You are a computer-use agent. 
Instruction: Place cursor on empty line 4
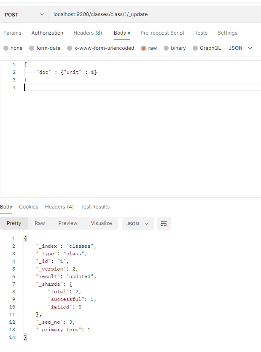click(143, 87)
